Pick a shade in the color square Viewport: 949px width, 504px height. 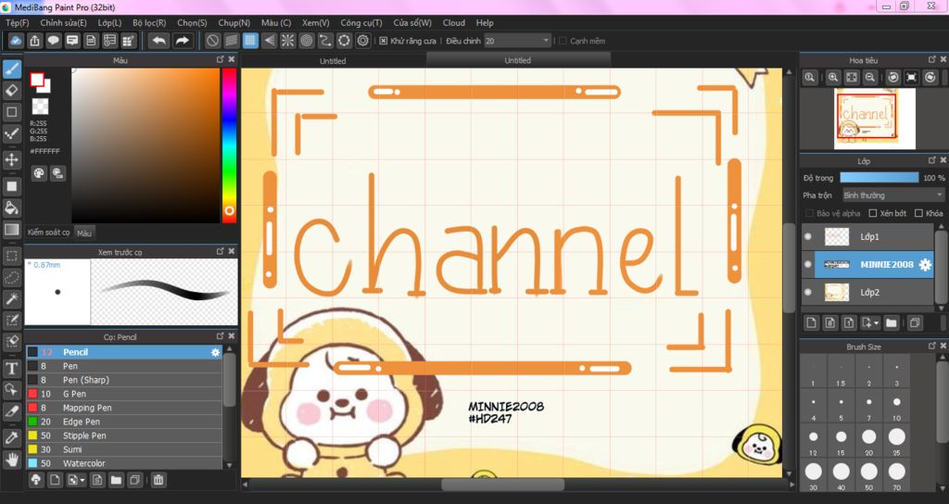pos(146,145)
